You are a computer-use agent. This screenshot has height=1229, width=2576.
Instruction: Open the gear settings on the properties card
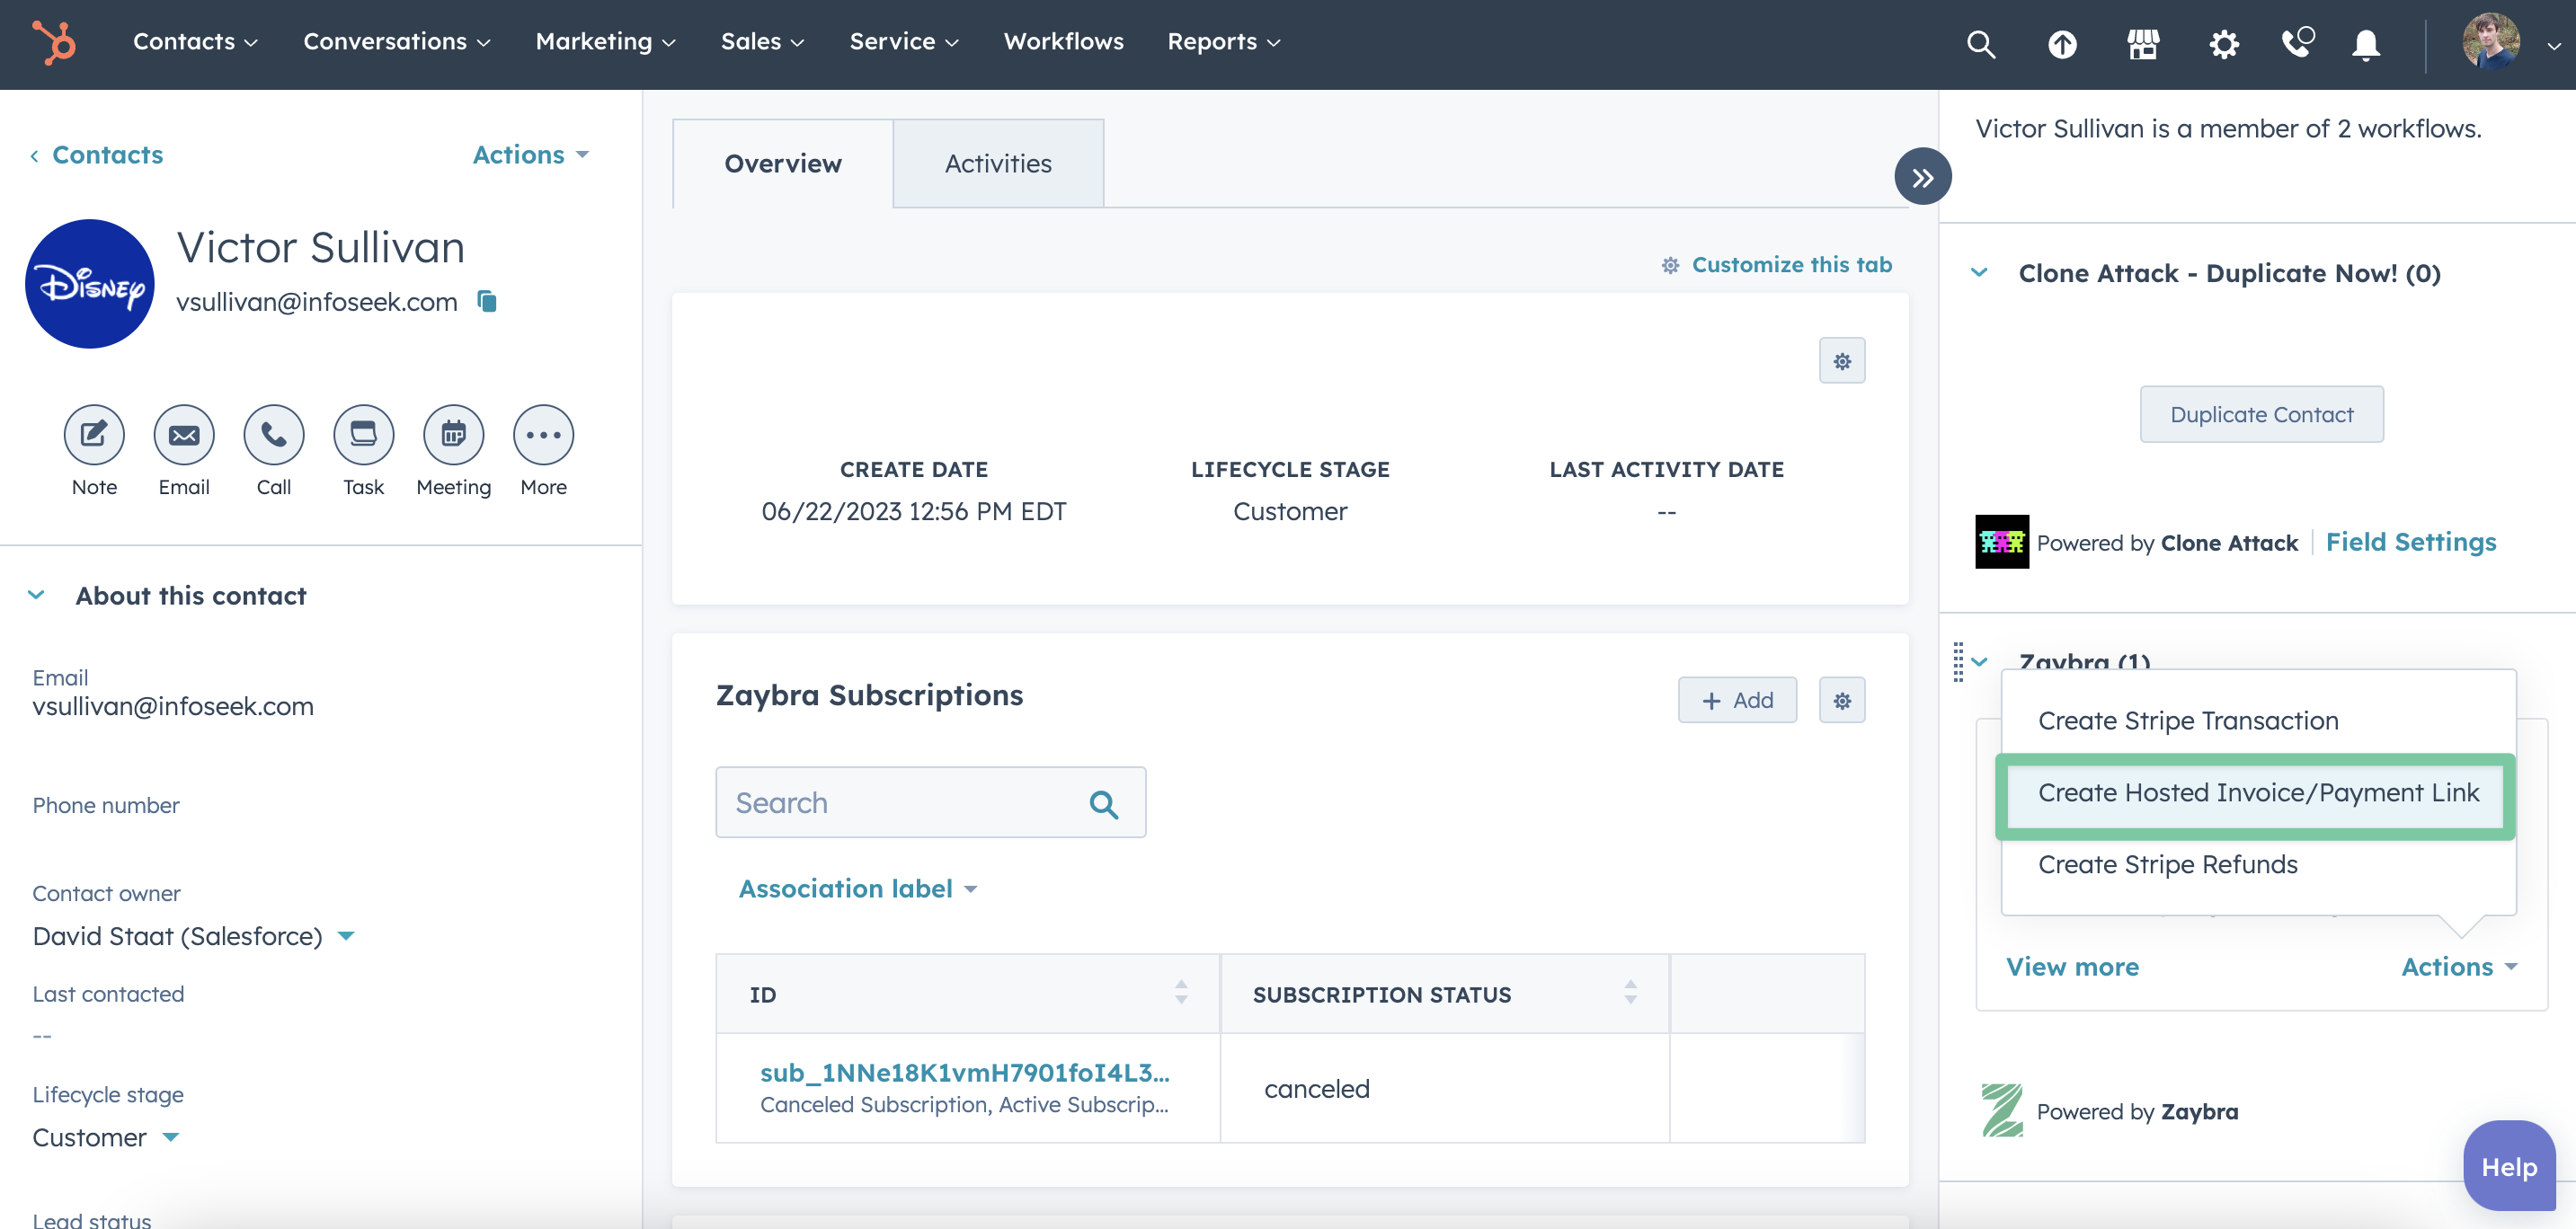click(1842, 361)
